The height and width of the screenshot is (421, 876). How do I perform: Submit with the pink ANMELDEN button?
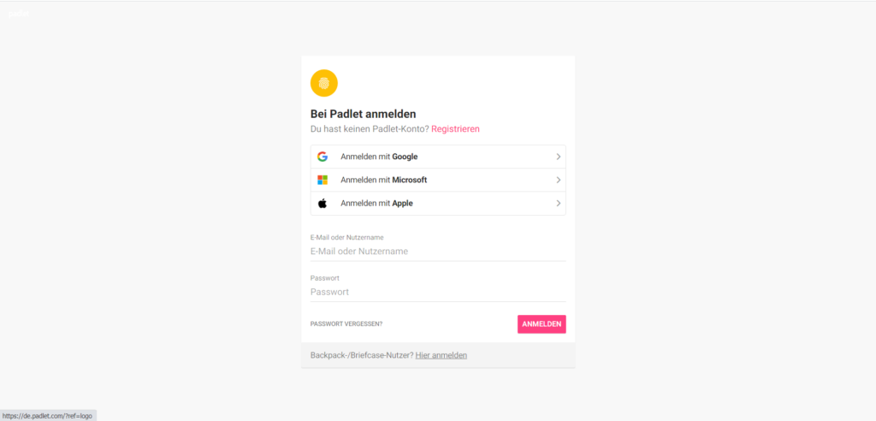point(542,324)
